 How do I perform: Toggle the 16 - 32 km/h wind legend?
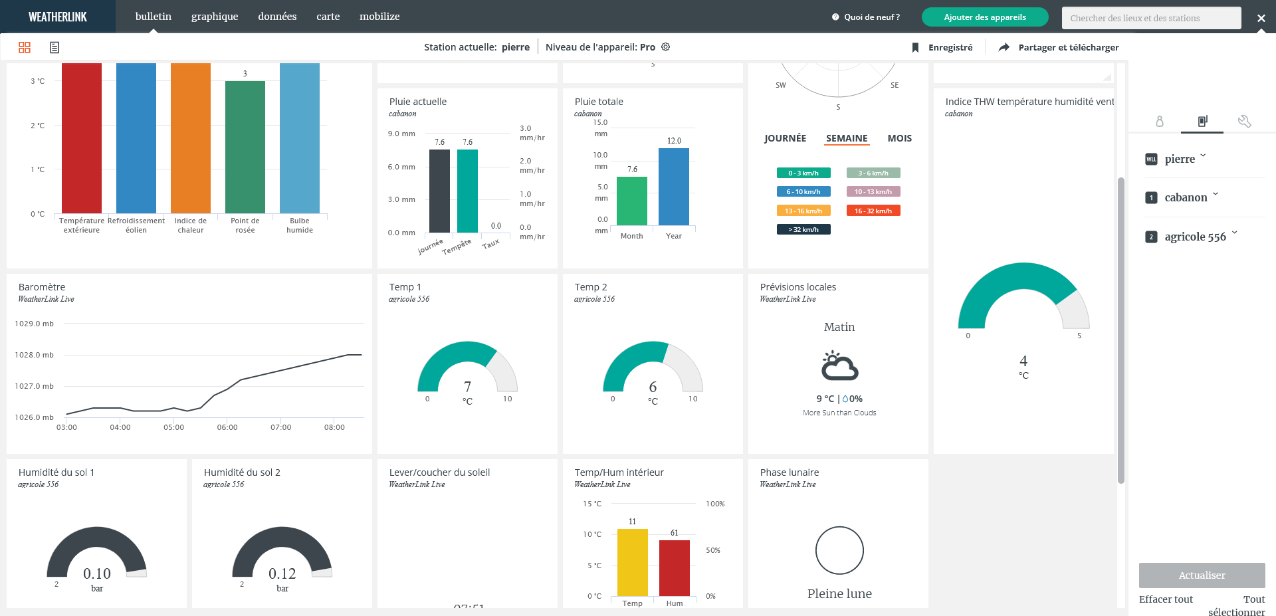click(873, 211)
